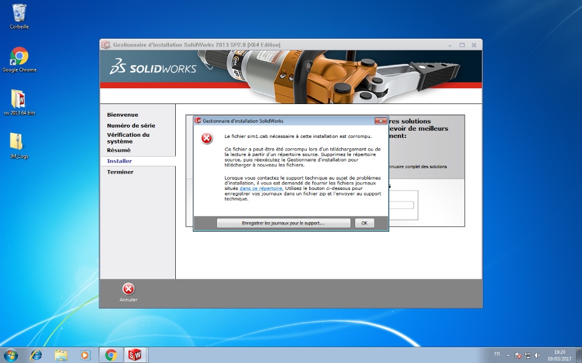Viewport: 582px width, 363px height.
Task: Click the error dialog title bar icon
Action: pyautogui.click(x=198, y=121)
